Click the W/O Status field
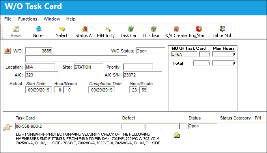This screenshot has width=267, height=153. pyautogui.click(x=150, y=51)
